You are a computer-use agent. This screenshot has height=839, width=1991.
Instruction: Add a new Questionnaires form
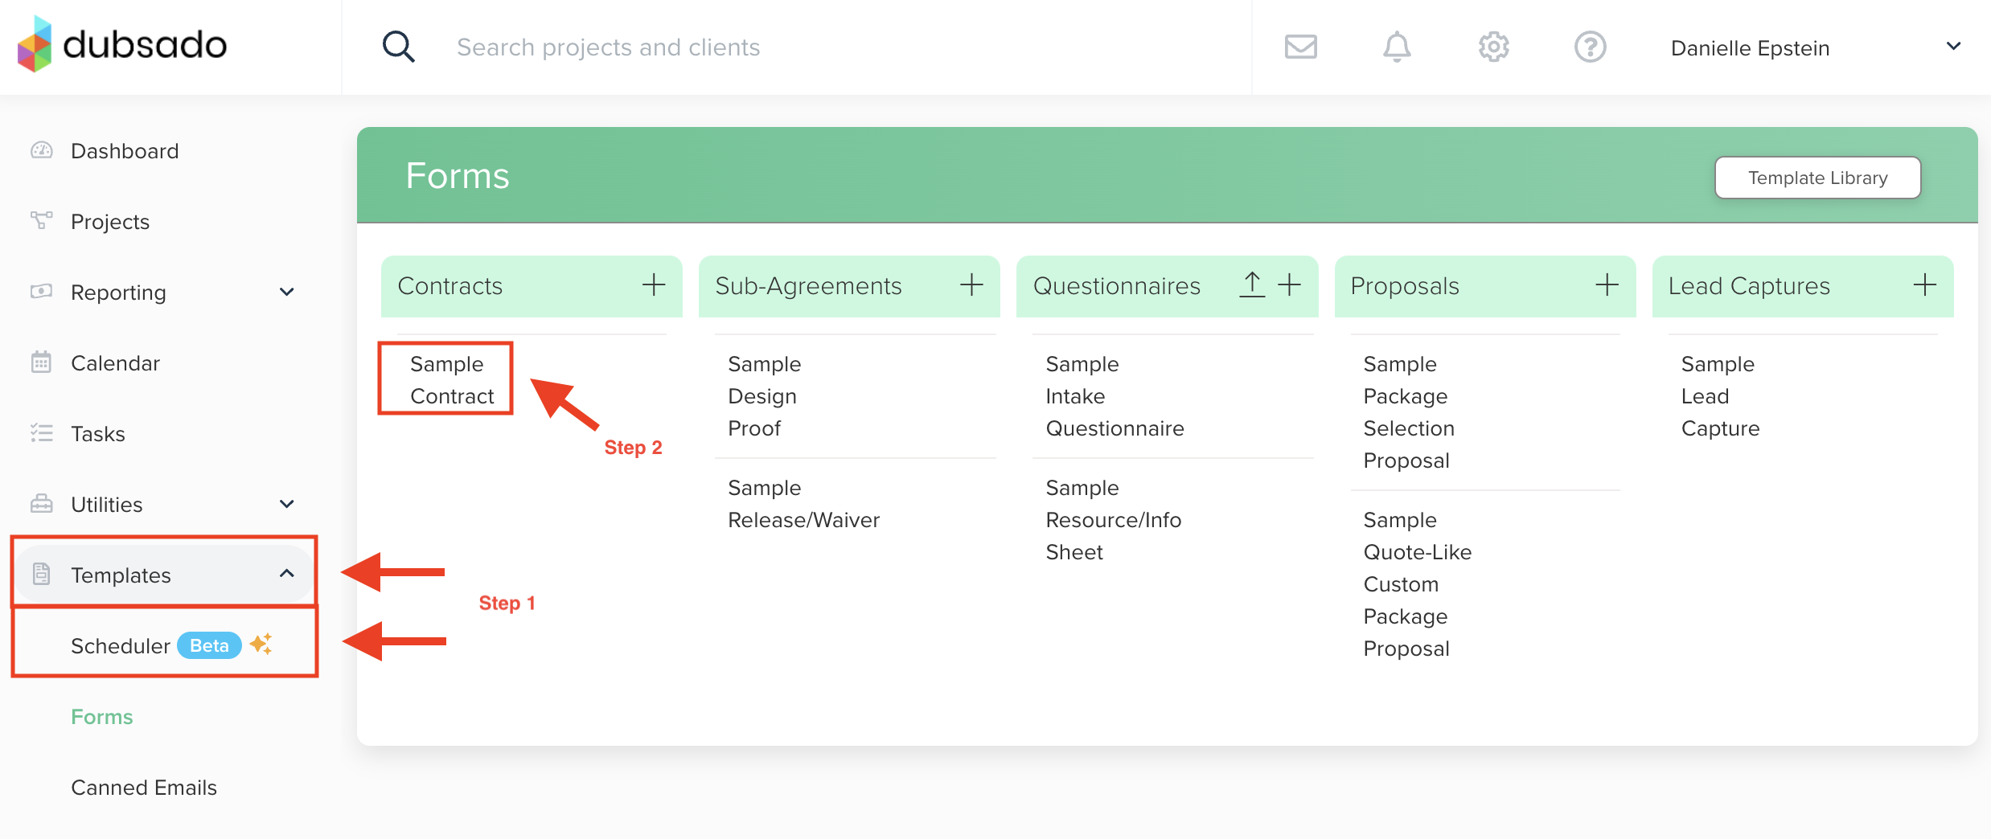[1290, 285]
